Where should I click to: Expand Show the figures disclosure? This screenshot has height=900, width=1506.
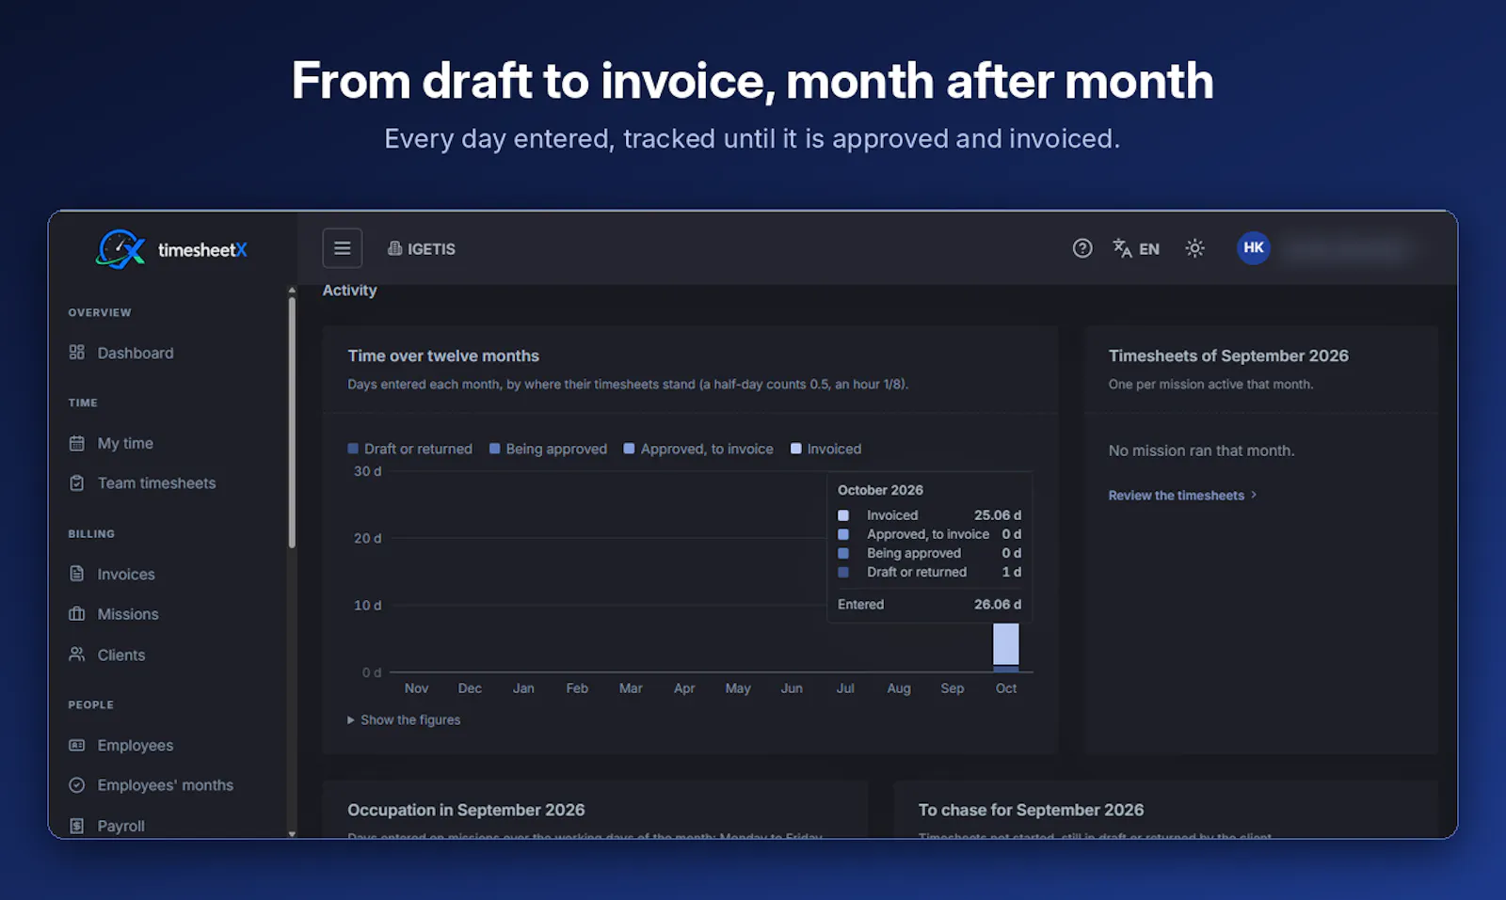[404, 719]
